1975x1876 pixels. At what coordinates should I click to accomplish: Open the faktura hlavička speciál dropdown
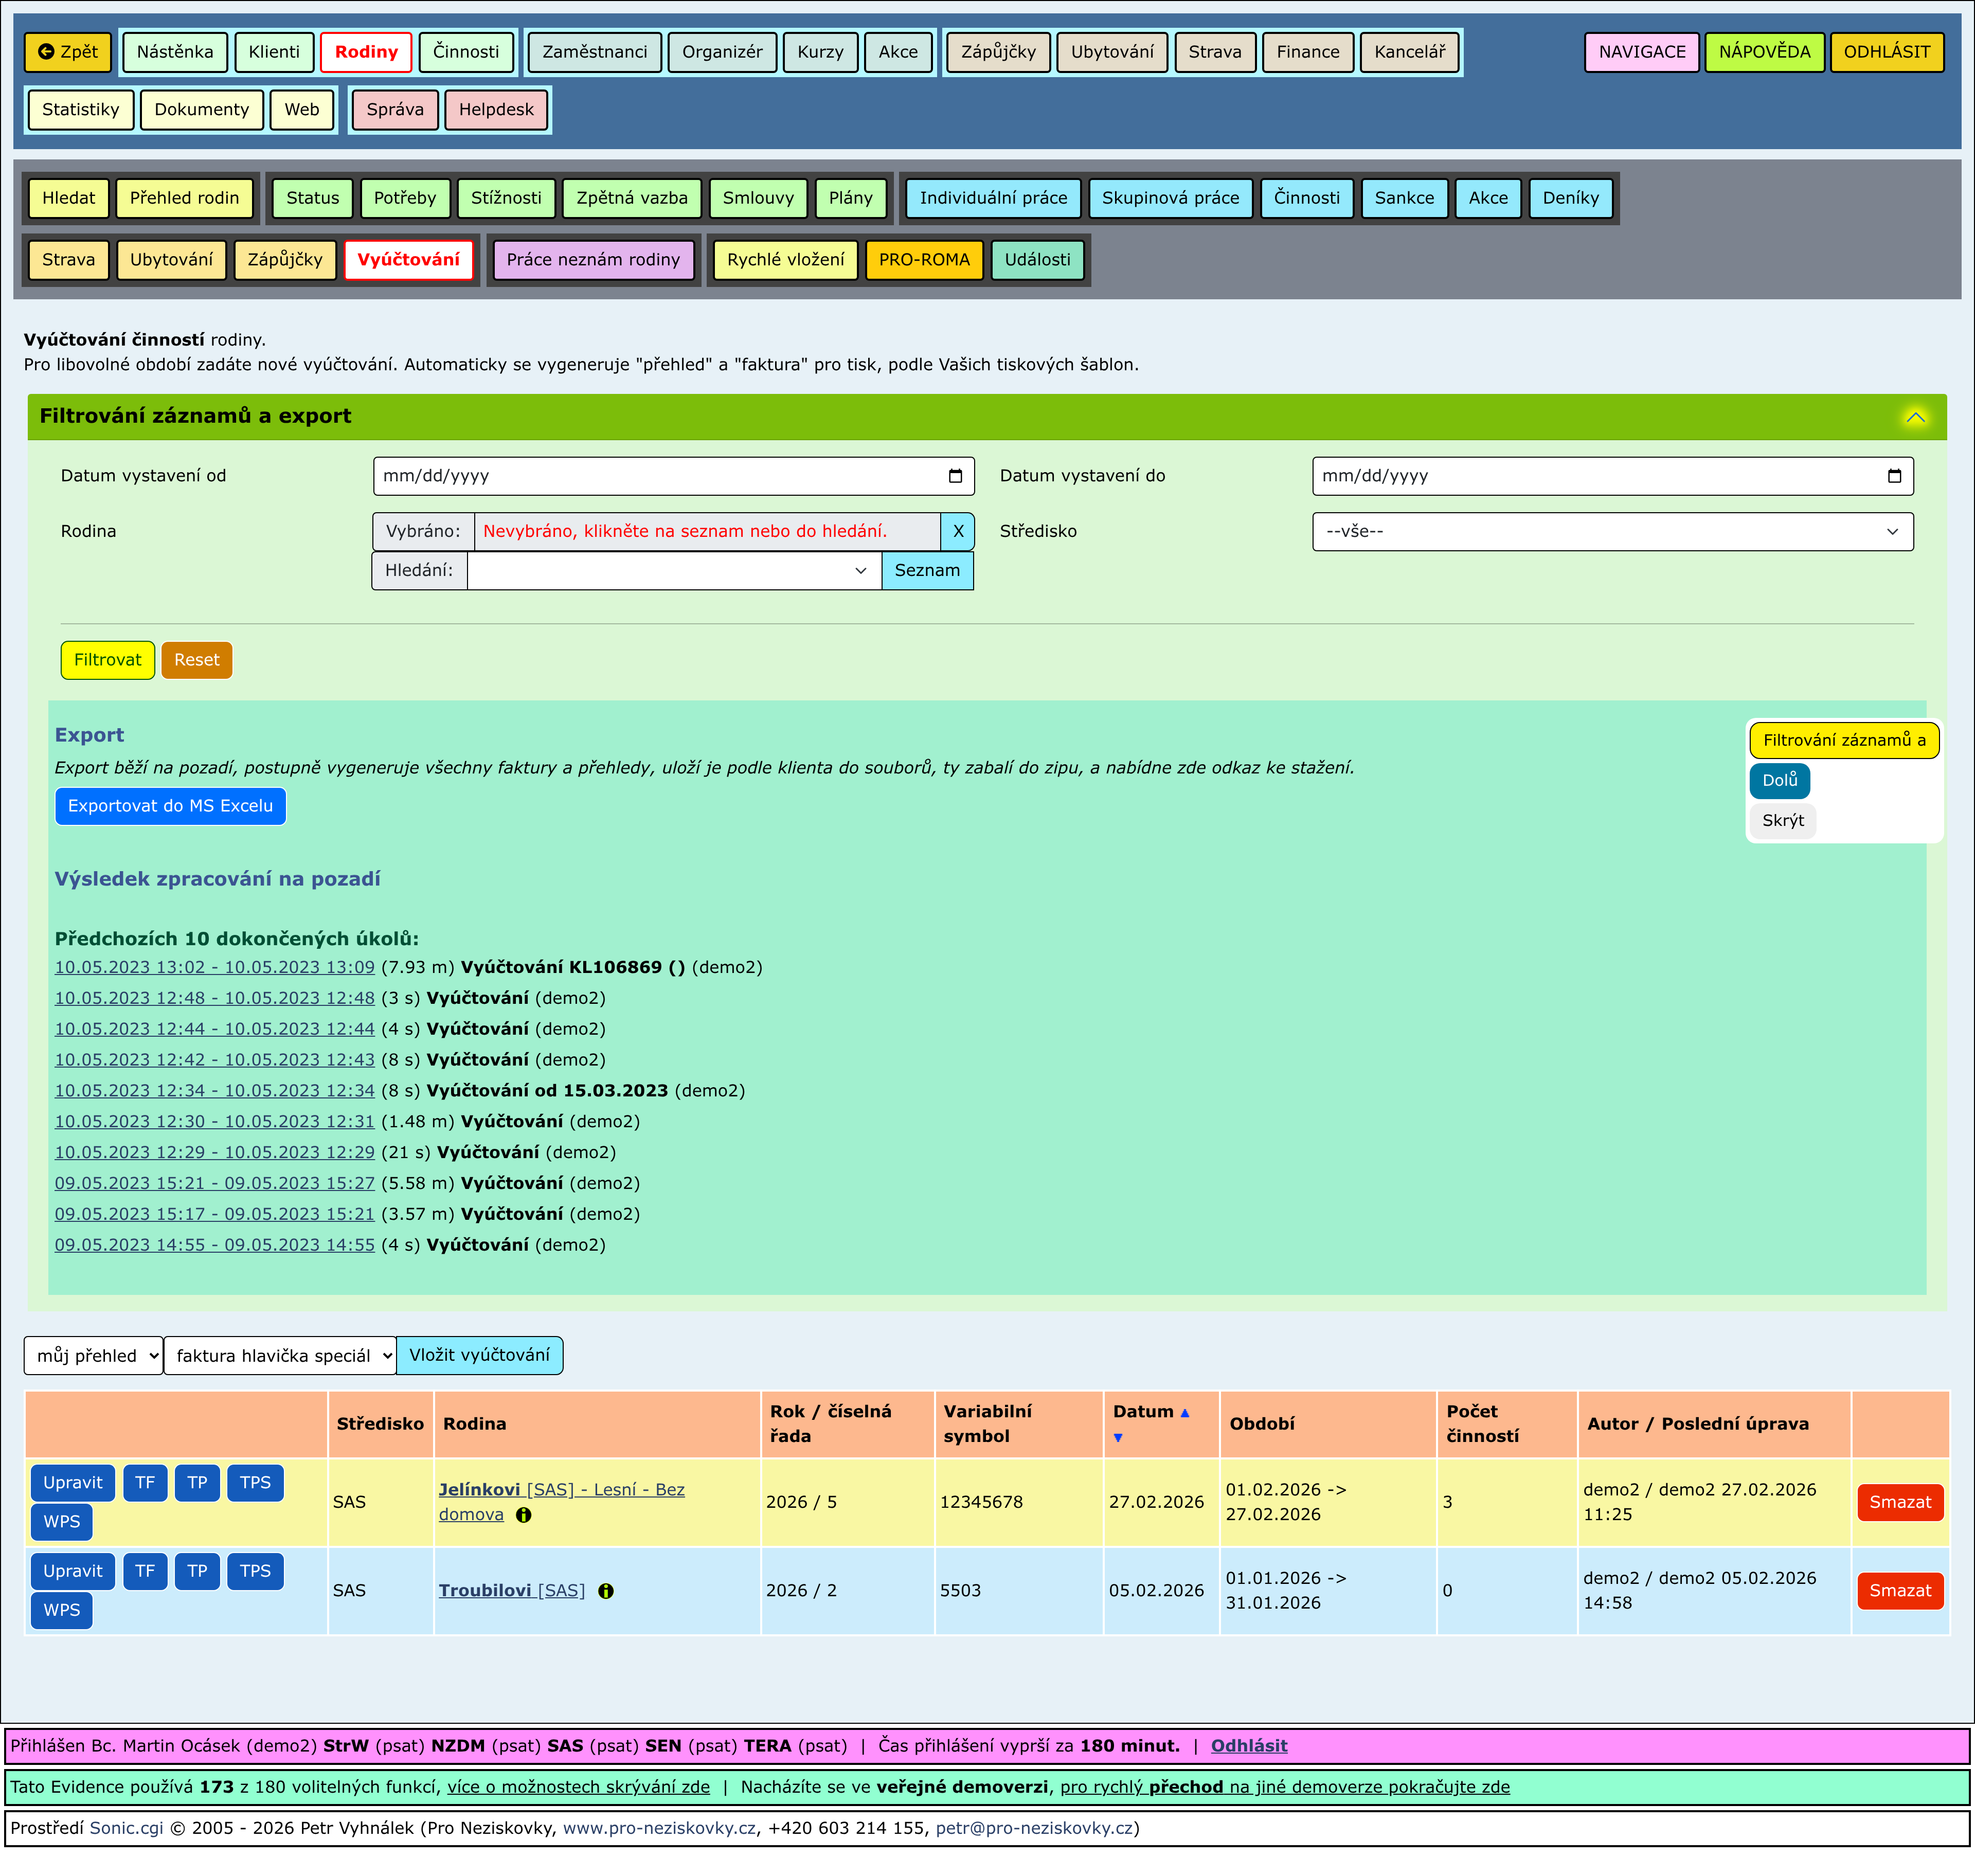(x=280, y=1356)
